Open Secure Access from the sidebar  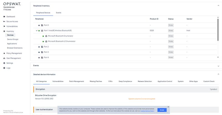[x=12, y=22]
